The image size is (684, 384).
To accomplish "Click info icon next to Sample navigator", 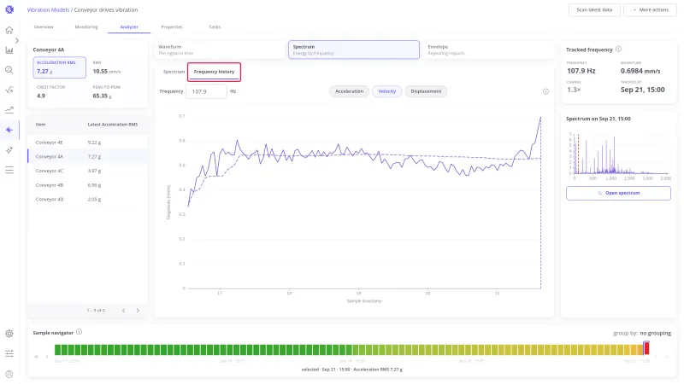I will click(79, 332).
